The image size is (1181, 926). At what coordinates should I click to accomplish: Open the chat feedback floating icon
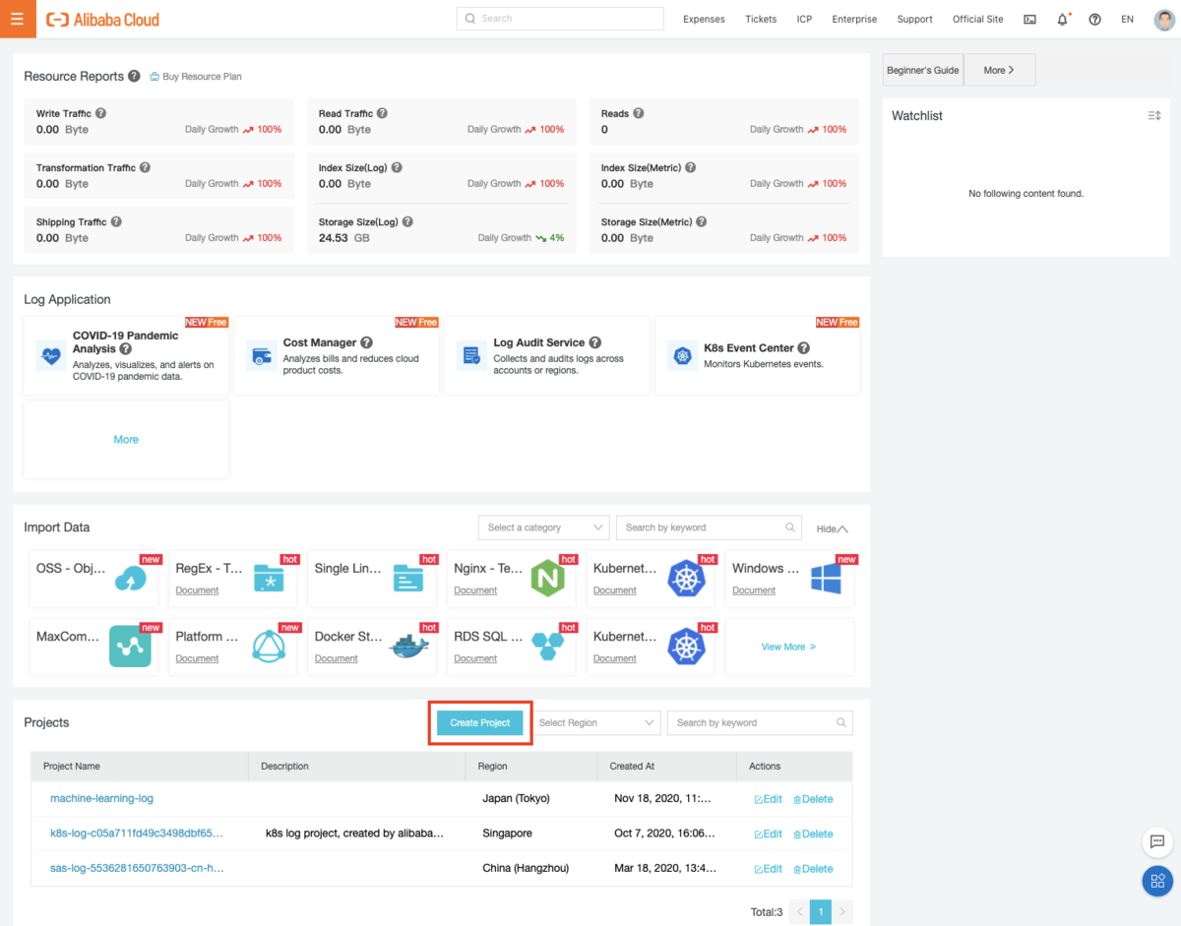click(1157, 841)
